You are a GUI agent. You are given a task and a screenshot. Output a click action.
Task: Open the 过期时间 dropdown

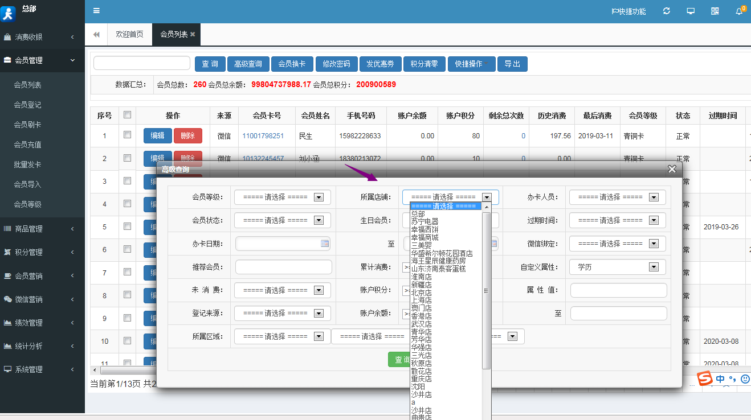coord(617,220)
